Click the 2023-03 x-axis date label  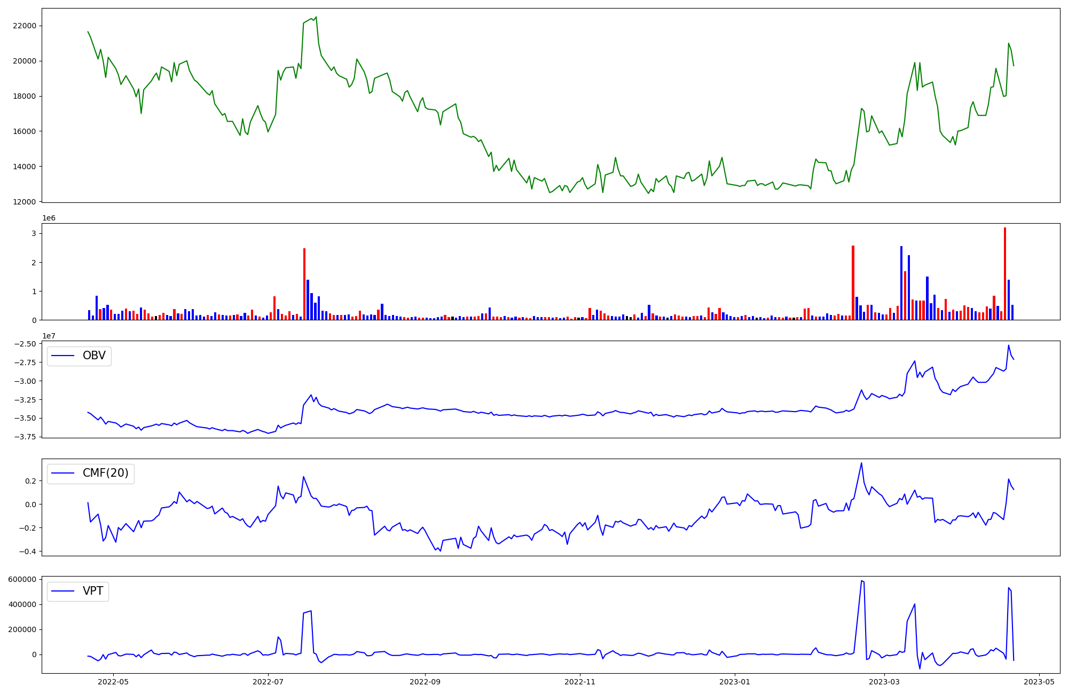point(884,682)
